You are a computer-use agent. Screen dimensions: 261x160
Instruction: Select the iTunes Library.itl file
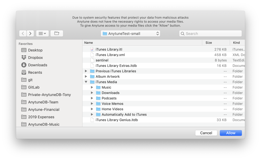[x=109, y=49]
